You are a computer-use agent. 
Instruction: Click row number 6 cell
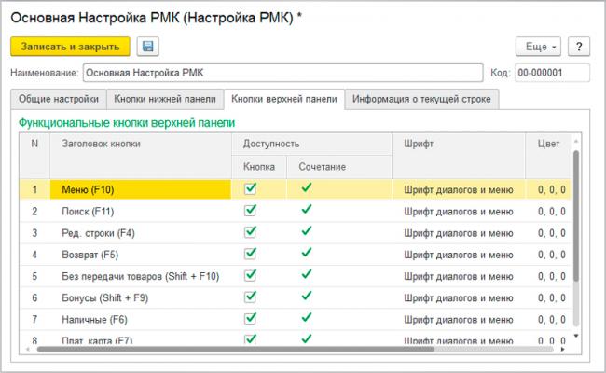click(34, 298)
